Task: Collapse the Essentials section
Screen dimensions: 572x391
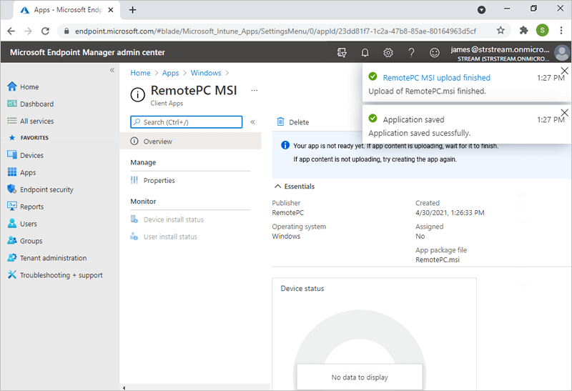Action: [x=278, y=187]
